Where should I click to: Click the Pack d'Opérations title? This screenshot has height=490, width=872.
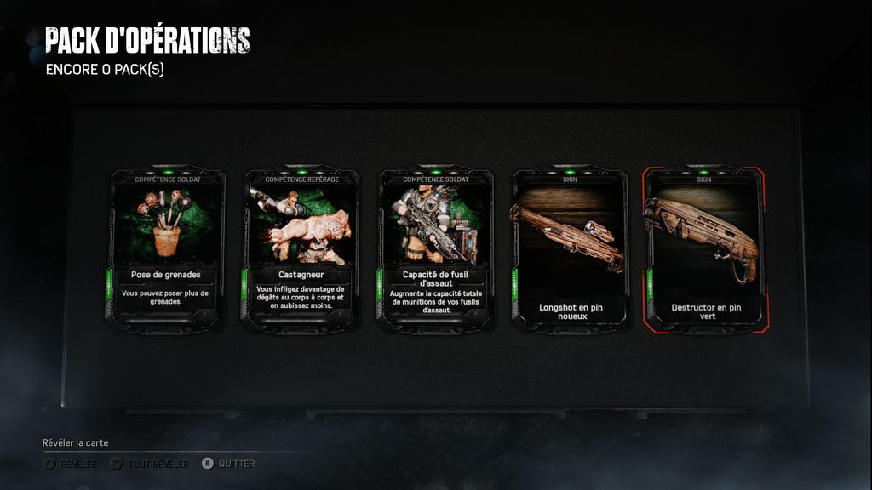147,40
